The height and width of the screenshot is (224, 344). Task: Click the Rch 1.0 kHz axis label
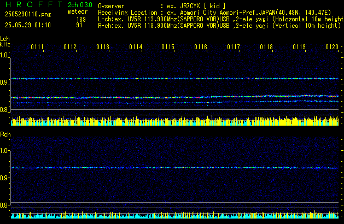pyautogui.click(x=4, y=151)
